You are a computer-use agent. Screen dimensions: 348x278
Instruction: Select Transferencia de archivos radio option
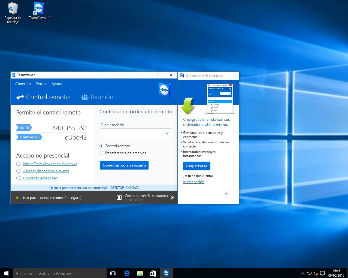(x=101, y=153)
